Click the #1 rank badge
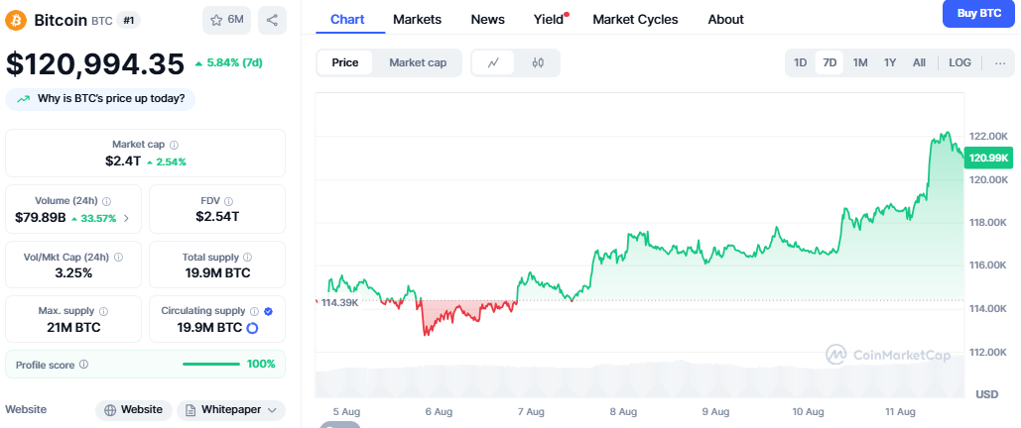This screenshot has height=428, width=1021. [128, 20]
